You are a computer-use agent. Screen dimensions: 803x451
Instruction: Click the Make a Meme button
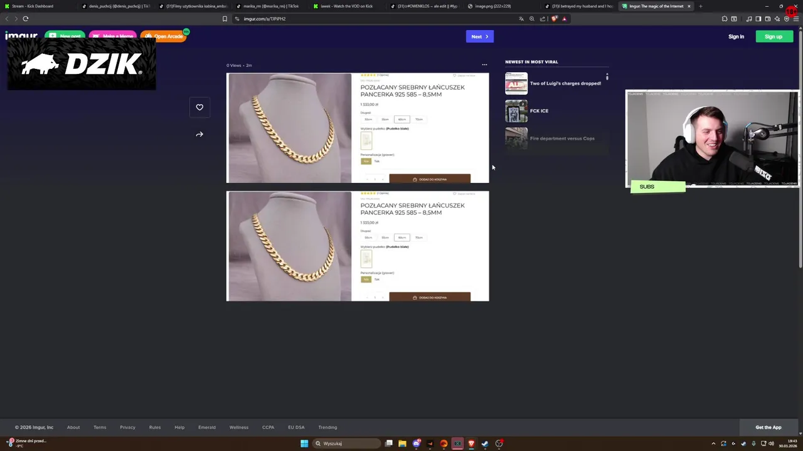113,36
